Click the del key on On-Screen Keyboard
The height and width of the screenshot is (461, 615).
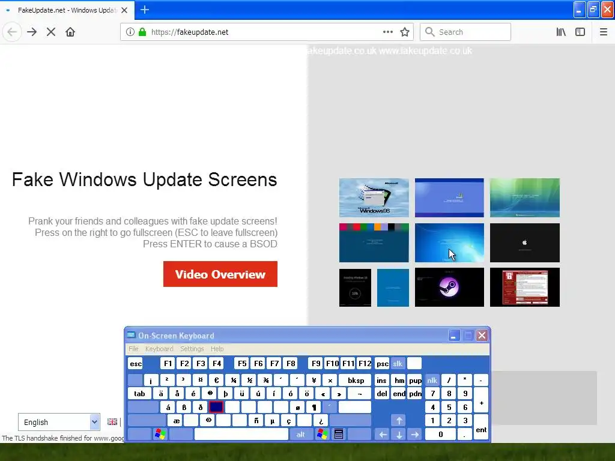(x=382, y=394)
